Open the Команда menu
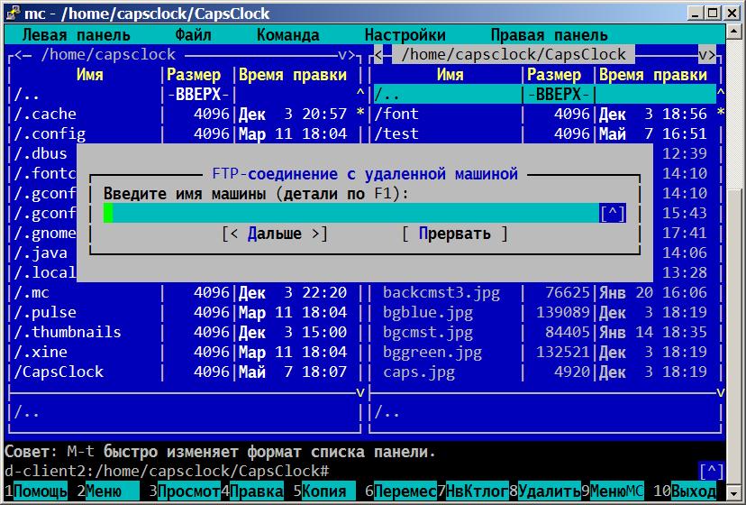The width and height of the screenshot is (746, 505). click(x=287, y=35)
